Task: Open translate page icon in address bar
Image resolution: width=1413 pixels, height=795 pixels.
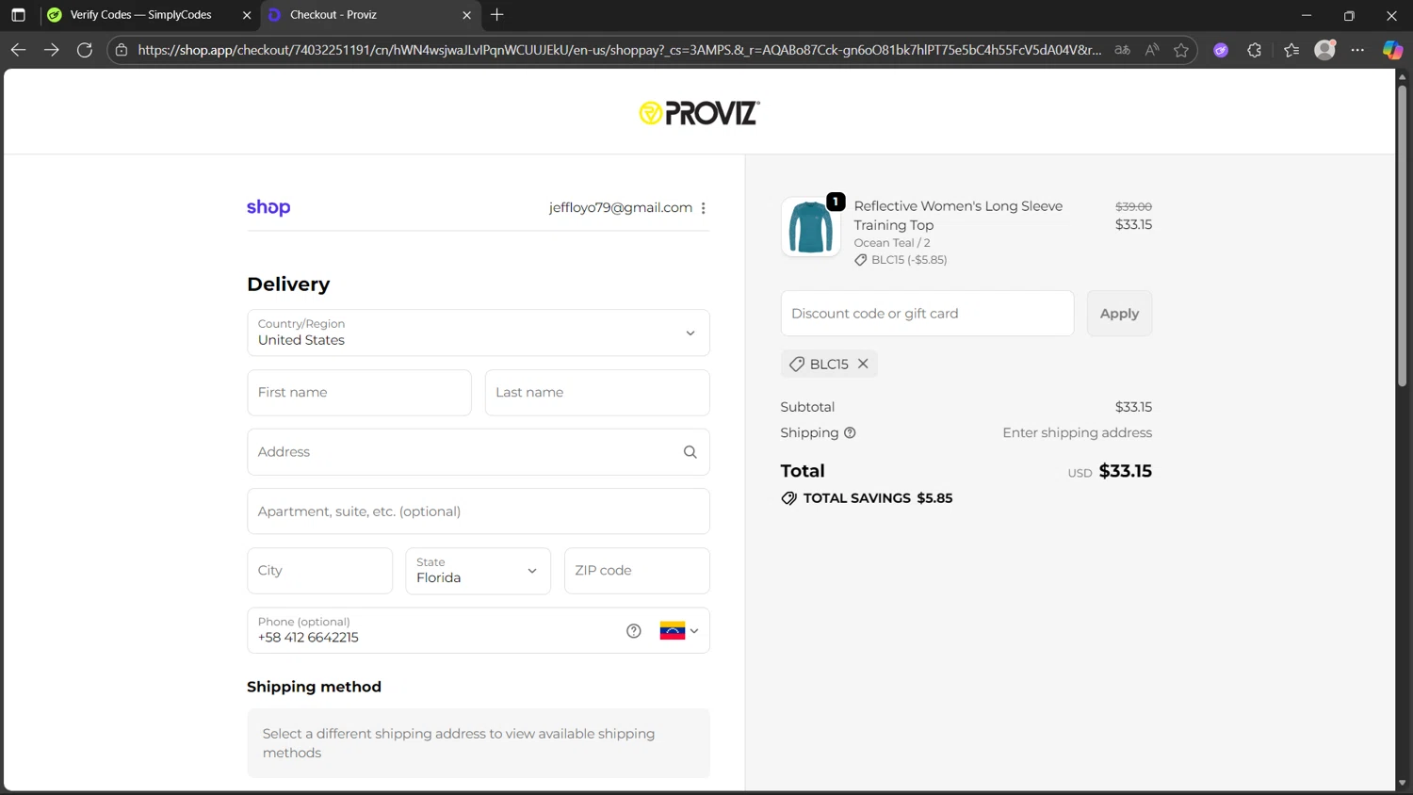Action: [x=1122, y=50]
